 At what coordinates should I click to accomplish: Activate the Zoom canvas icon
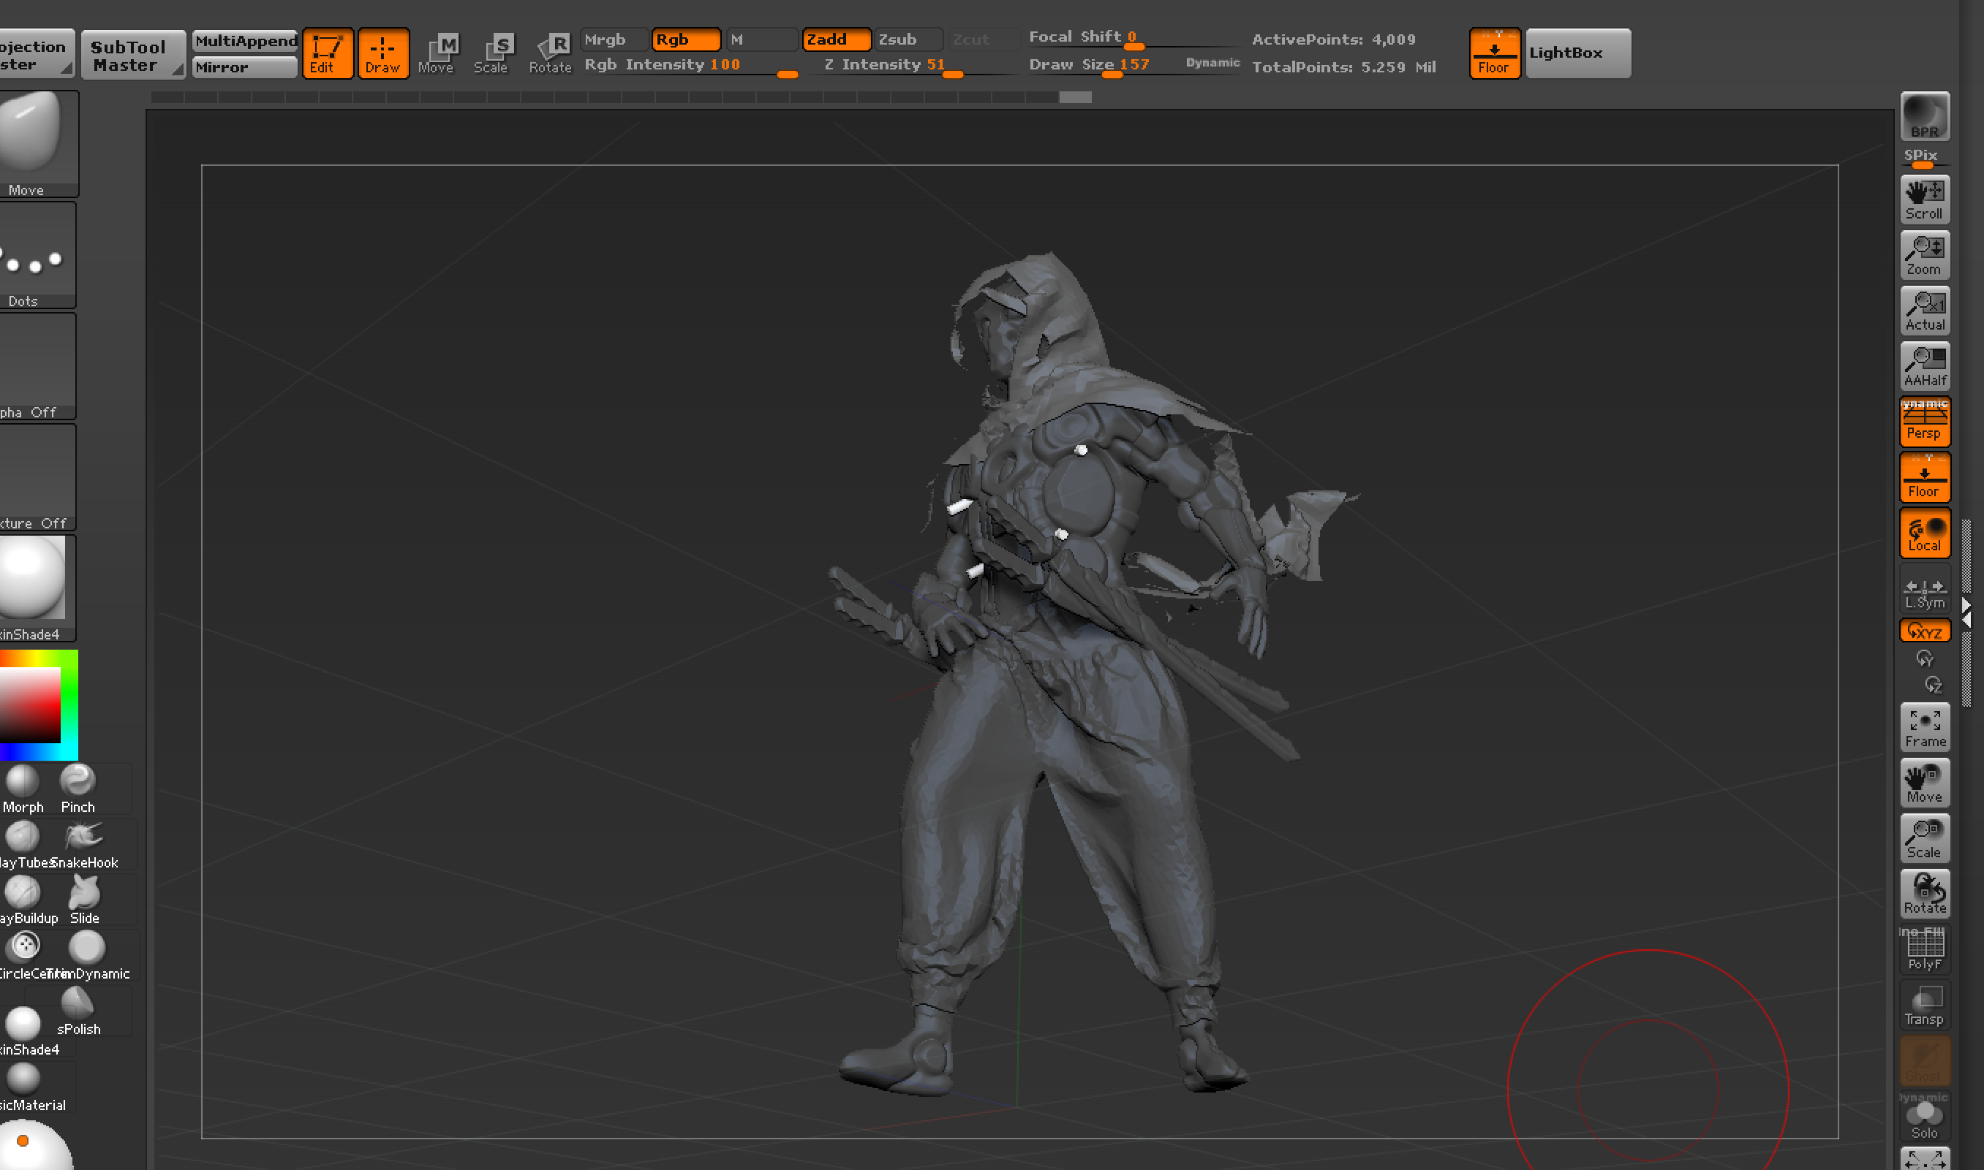tap(1924, 256)
